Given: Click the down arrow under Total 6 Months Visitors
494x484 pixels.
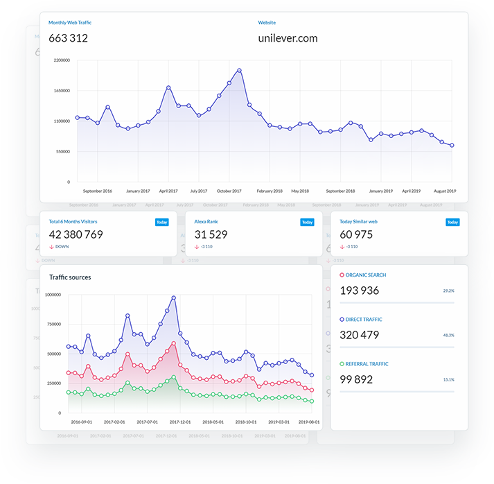Looking at the screenshot, I should tap(51, 246).
